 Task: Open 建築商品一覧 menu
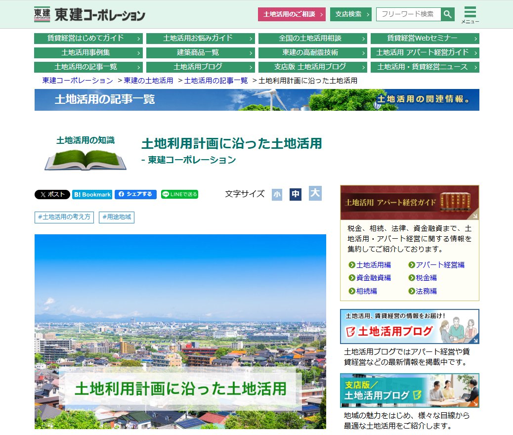click(201, 53)
